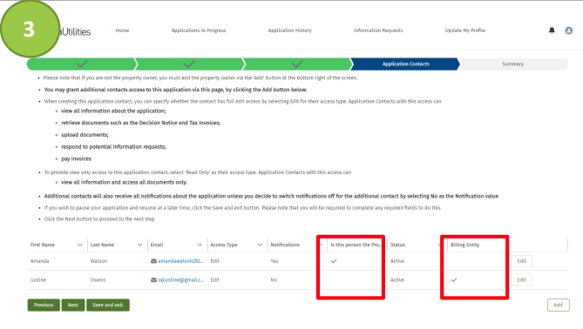Click the Previous button
This screenshot has height=329, width=583.
(x=44, y=305)
